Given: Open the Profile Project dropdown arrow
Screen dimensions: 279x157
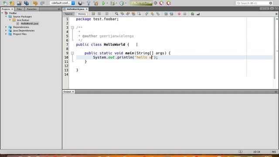Looking at the screenshot, I should pyautogui.click(x=126, y=3).
